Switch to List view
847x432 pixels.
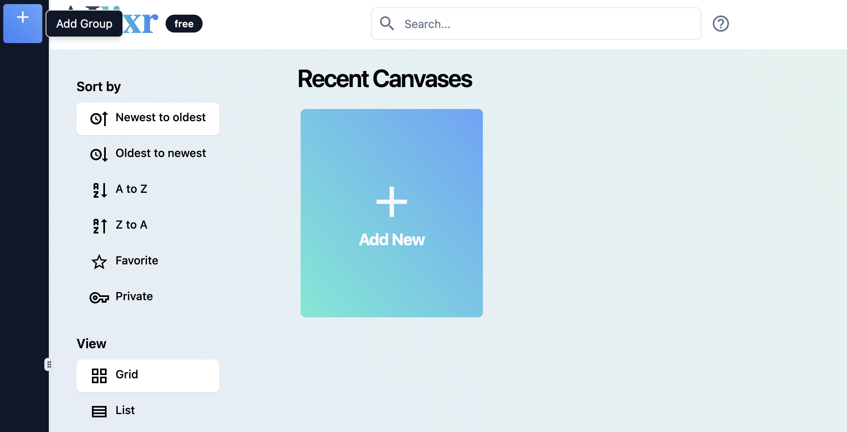pyautogui.click(x=125, y=410)
